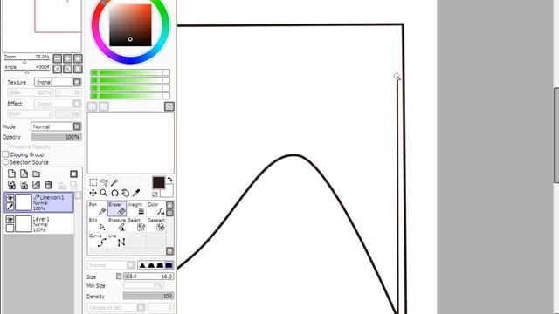Select the Curve tool
The height and width of the screenshot is (314, 559).
pos(97,241)
